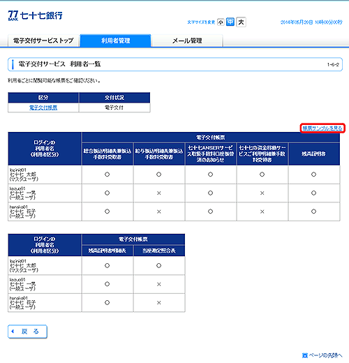
Task: Go back with the 戻る button
Action: pyautogui.click(x=27, y=332)
